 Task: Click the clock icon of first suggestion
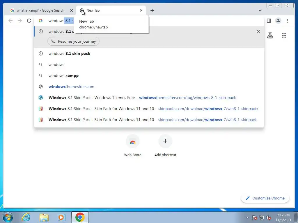coord(41,31)
